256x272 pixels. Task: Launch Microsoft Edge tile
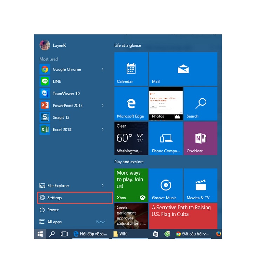click(x=131, y=103)
